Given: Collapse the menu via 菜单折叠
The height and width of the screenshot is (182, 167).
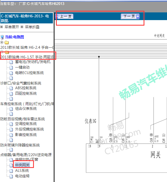Looking at the screenshot, I should coord(32,27).
